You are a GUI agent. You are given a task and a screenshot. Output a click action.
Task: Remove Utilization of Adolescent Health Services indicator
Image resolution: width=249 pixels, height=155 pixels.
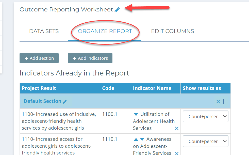177,128
